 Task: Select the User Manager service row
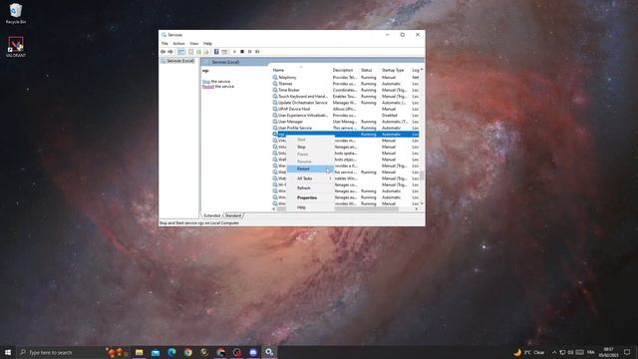pyautogui.click(x=345, y=122)
